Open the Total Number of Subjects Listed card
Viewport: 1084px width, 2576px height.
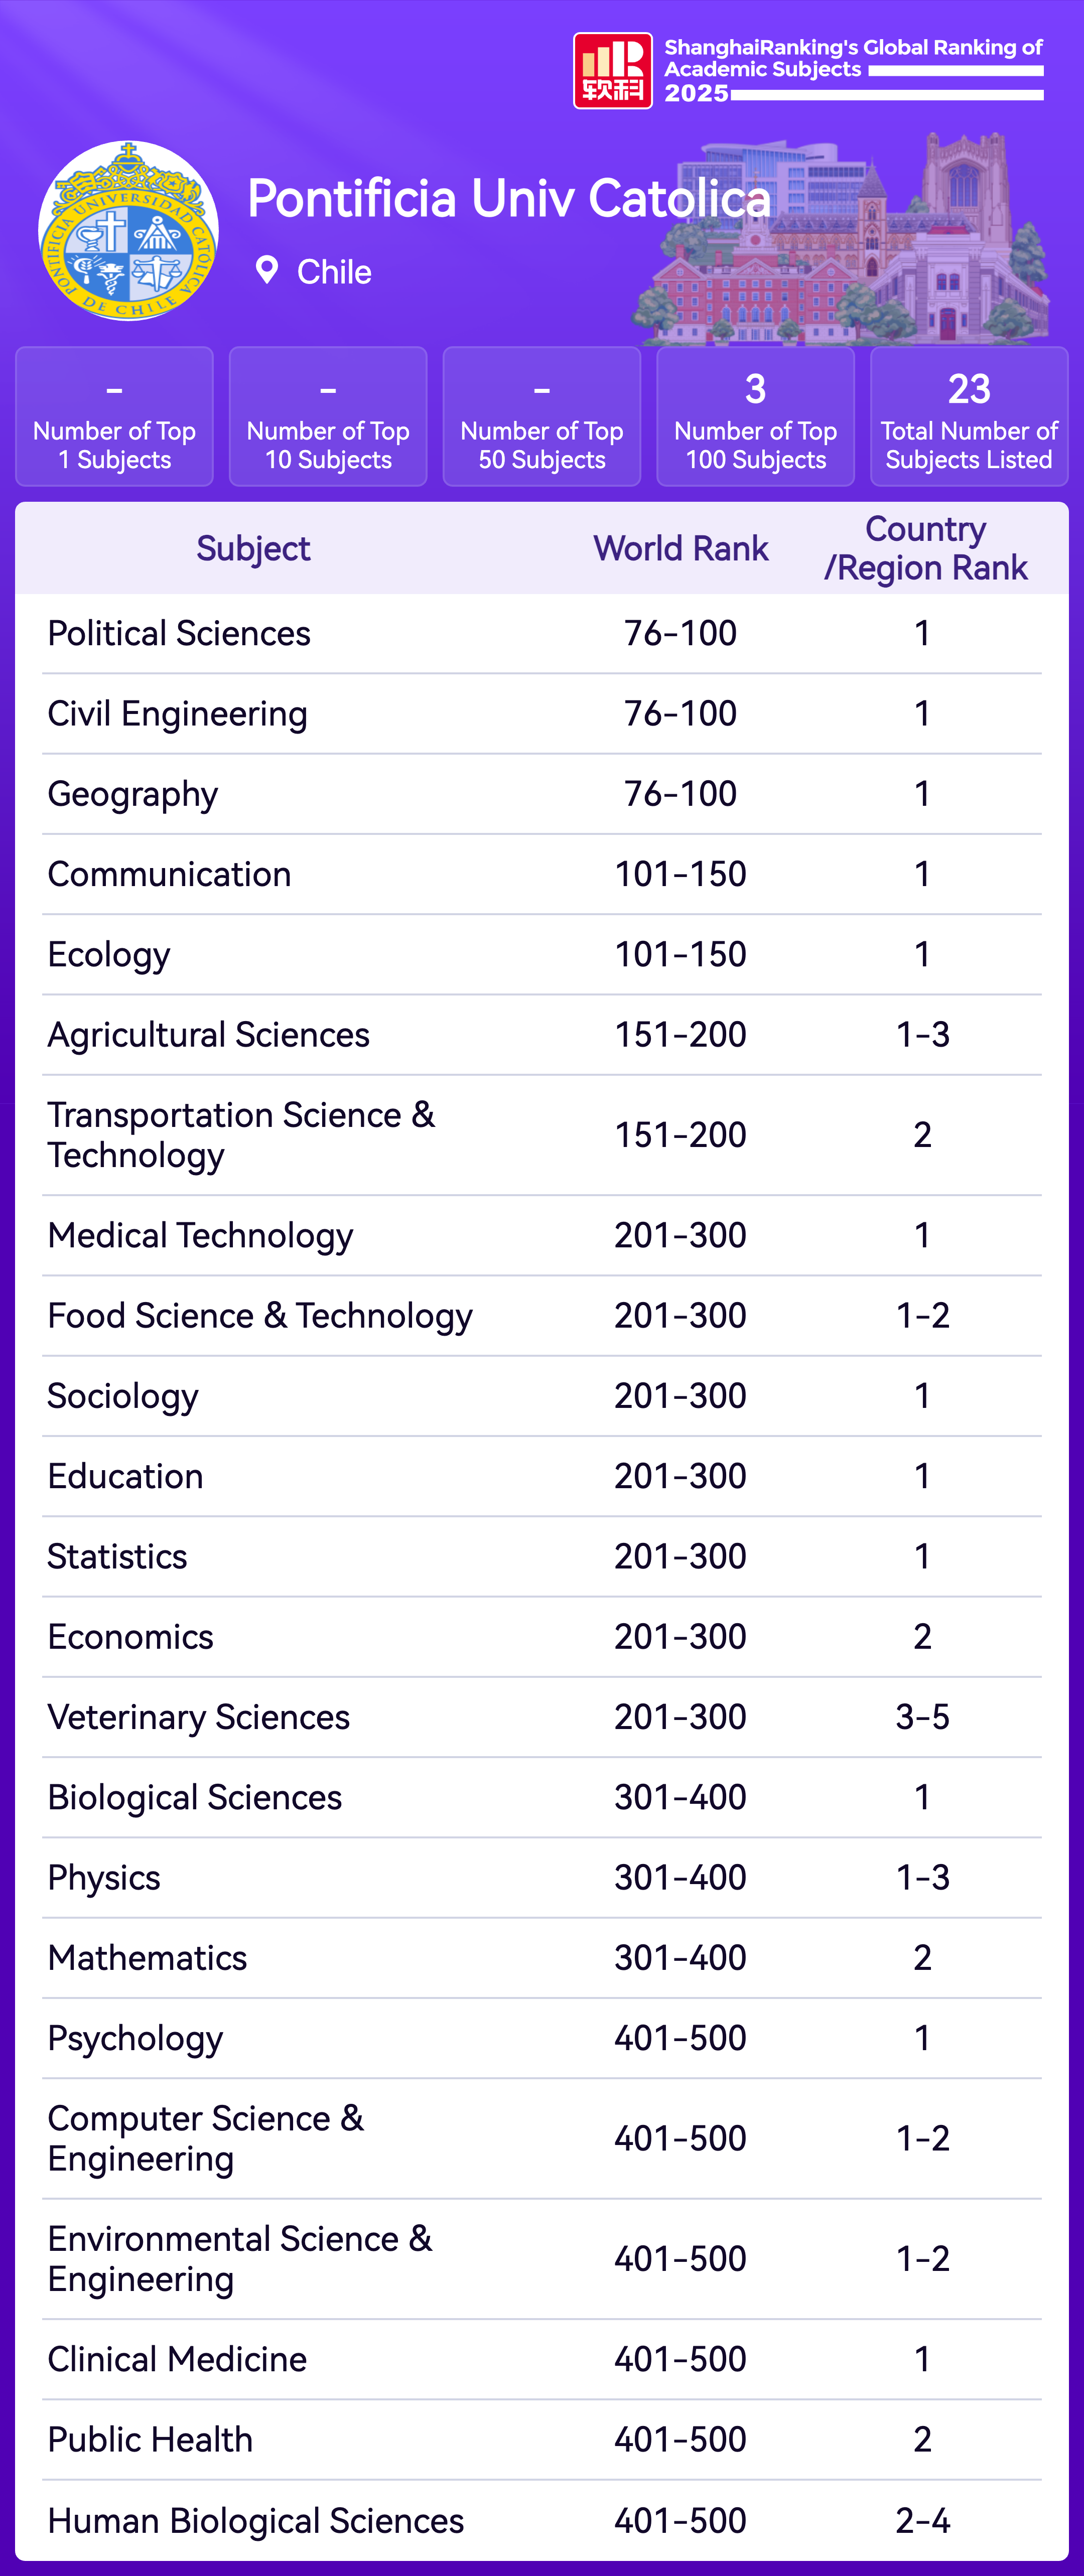(x=968, y=417)
